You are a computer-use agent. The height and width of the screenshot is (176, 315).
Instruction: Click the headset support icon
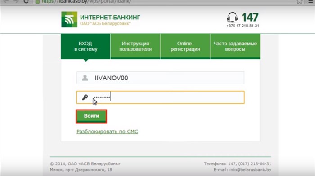tap(232, 17)
